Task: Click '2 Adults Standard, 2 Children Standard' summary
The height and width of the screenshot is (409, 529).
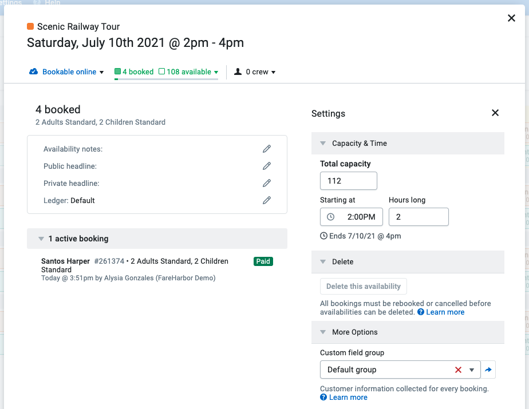Action: tap(101, 122)
